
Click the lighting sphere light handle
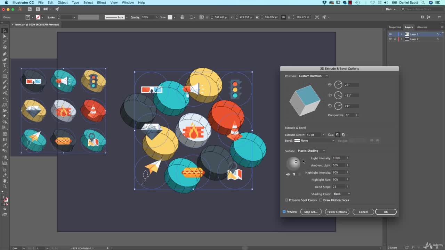point(296,161)
